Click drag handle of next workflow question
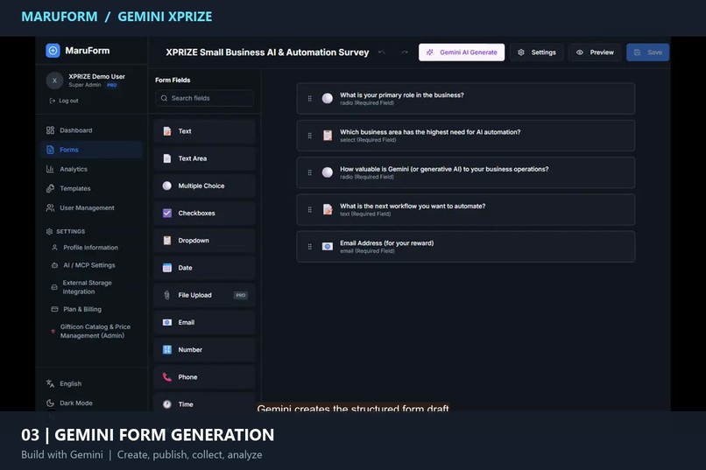706x470 pixels. pyautogui.click(x=310, y=209)
